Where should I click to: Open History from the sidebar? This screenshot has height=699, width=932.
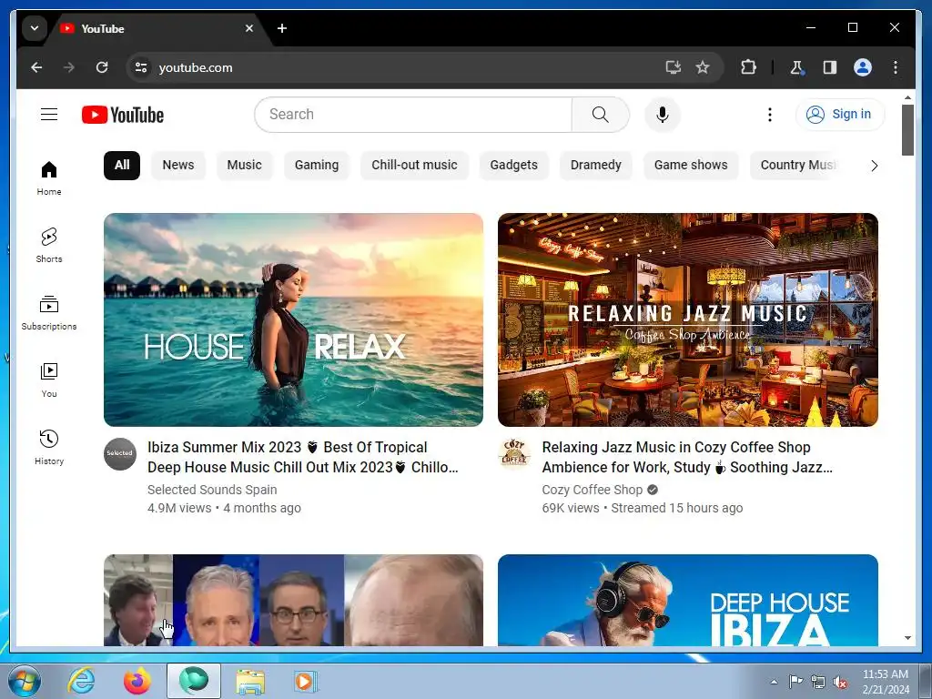coord(49,447)
